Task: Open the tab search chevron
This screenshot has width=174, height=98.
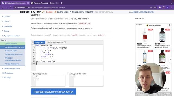Action: (171, 3)
